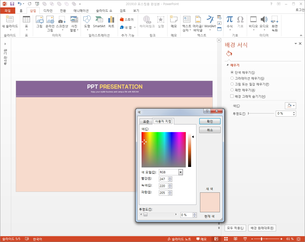The image size is (305, 242).
Task: Switch to 애니메이션 ribbon tab
Action: pos(81,11)
